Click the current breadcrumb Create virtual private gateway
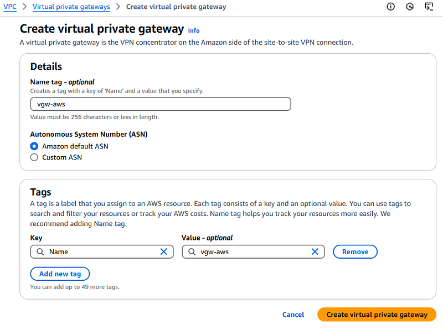Screen dimensions: 443x329 point(176,7)
